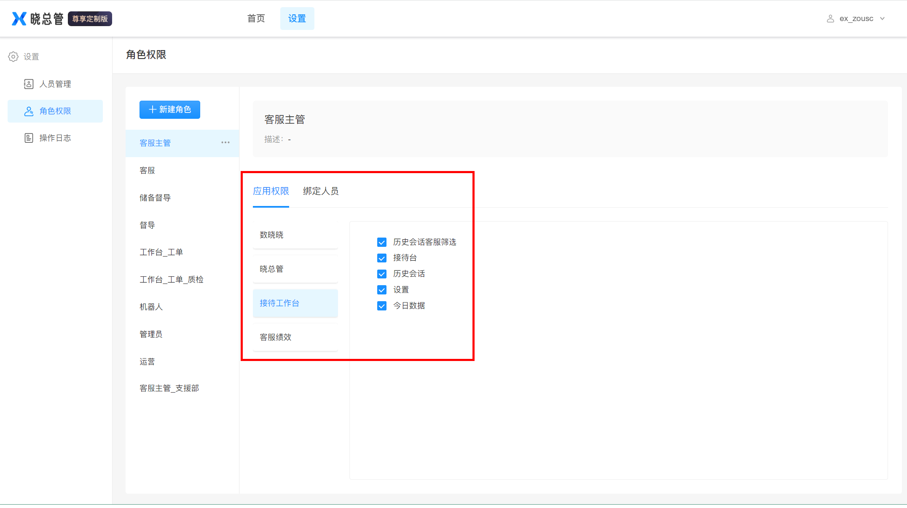
Task: Click the 设置 sidebar section header
Action: click(x=31, y=56)
